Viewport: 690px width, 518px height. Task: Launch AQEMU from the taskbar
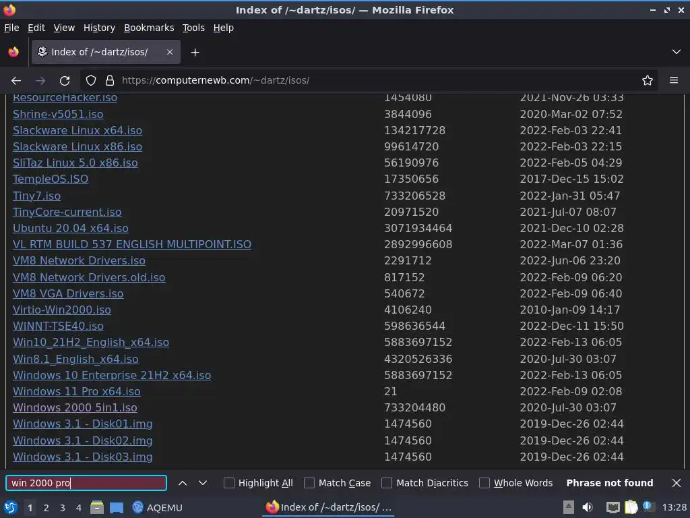tap(158, 507)
